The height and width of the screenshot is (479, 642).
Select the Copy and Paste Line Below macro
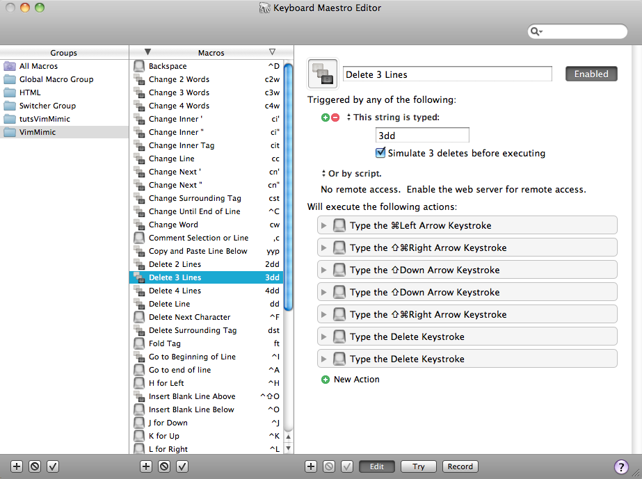[207, 251]
